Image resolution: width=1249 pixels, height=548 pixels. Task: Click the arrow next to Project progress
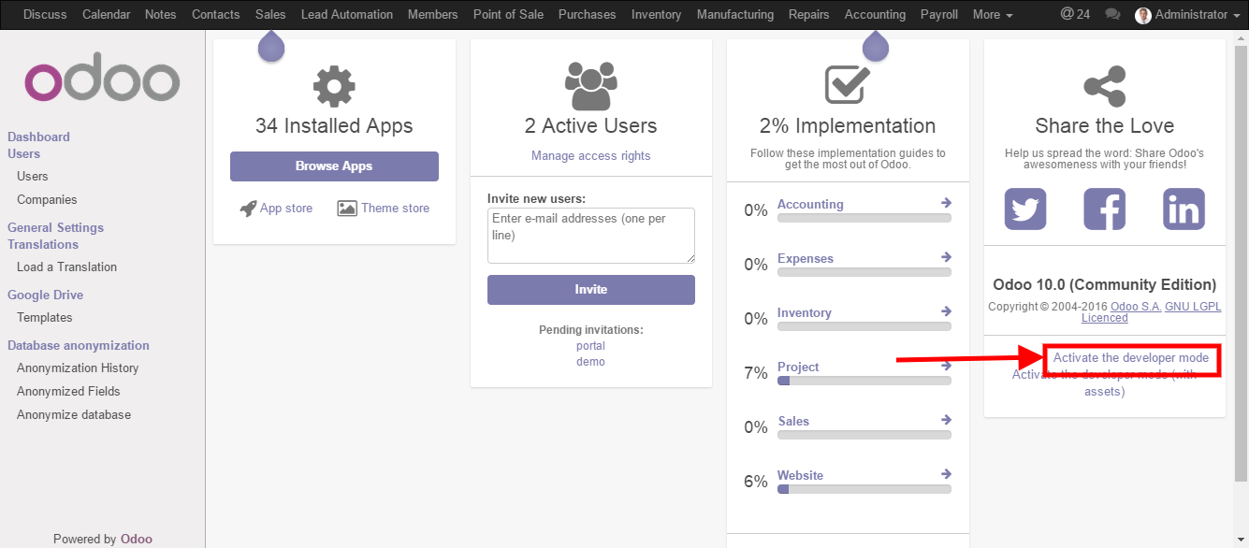pos(946,366)
